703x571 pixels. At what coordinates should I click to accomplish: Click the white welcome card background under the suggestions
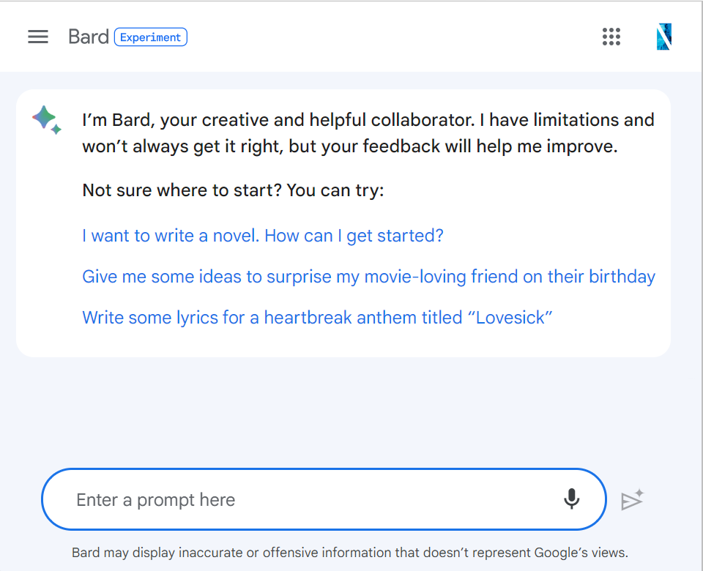click(343, 343)
